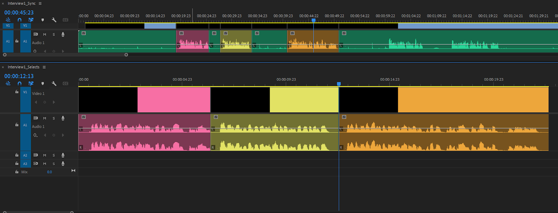Toggle Sync Lock on Audio 1 in Interview1_Selects
Image resolution: width=558 pixels, height=213 pixels.
[36, 118]
